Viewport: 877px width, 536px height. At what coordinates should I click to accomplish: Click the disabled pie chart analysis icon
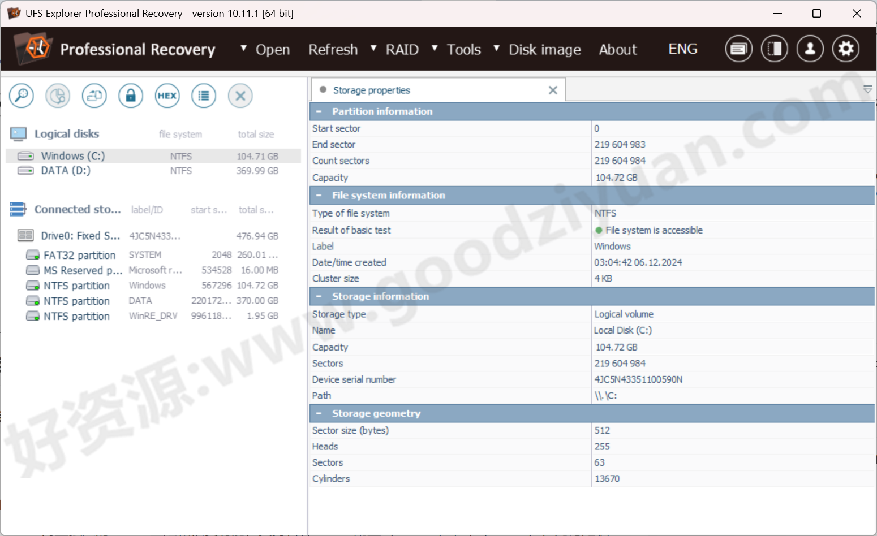57,96
